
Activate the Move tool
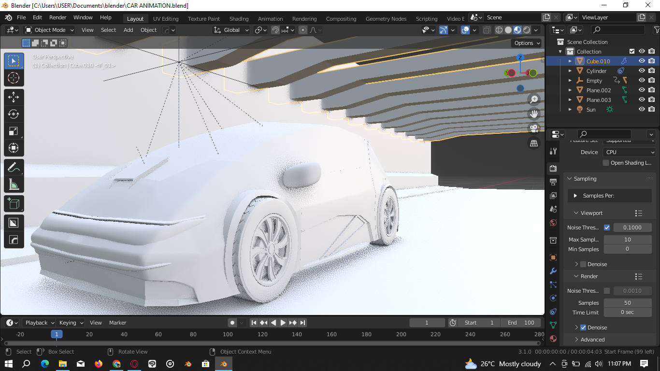point(14,97)
